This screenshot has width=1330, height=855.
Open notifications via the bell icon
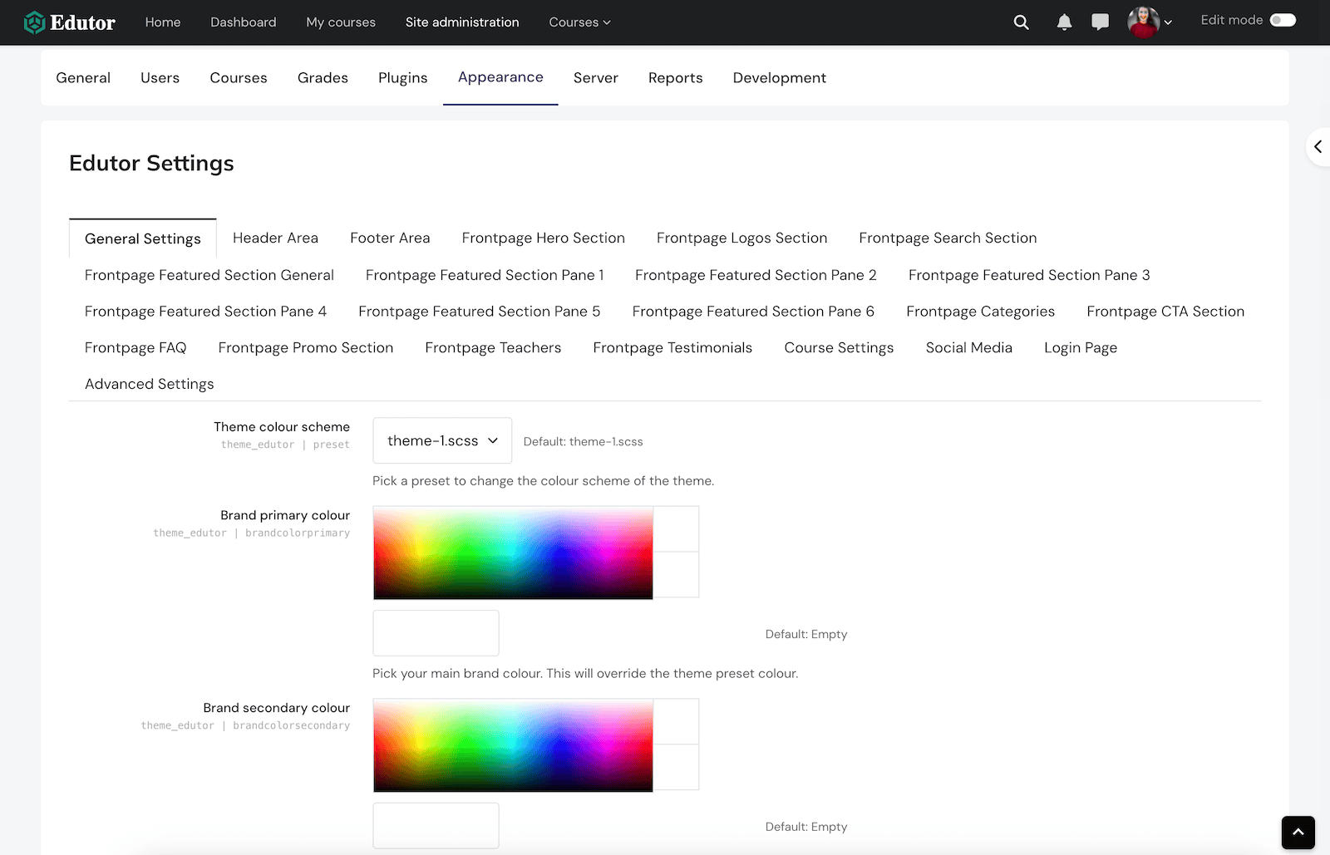point(1063,22)
